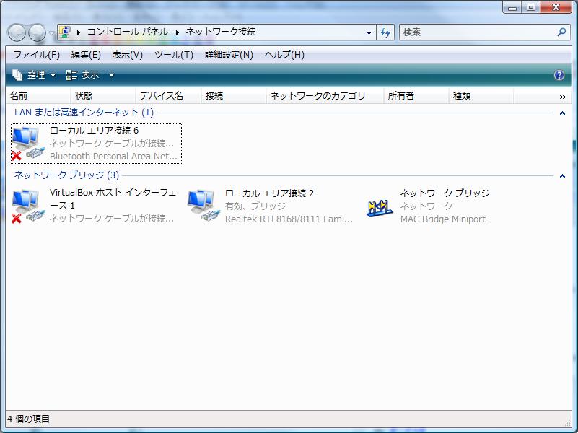The width and height of the screenshot is (578, 433).
Task: Click the ネットワーク ブリッジ item name
Action: point(445,193)
